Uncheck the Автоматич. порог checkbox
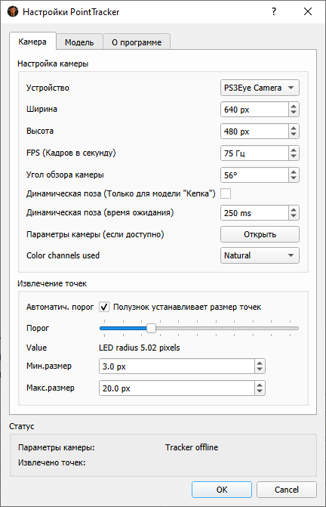 coord(104,307)
